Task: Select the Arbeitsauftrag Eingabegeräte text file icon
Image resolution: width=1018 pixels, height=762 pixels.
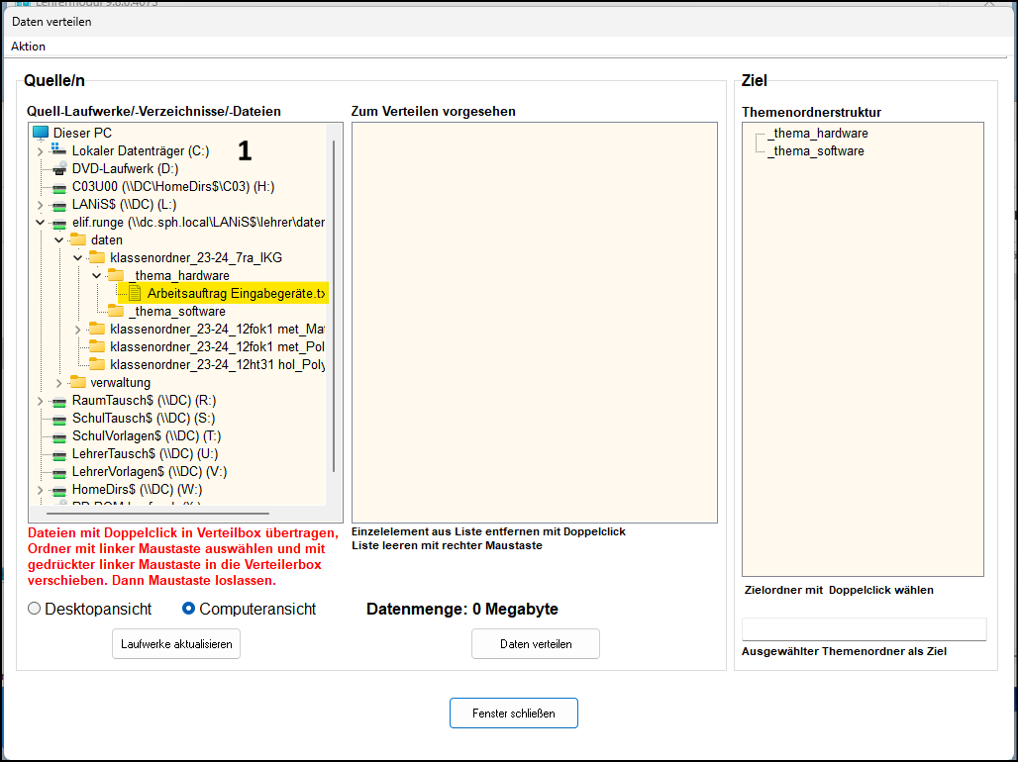Action: (135, 293)
